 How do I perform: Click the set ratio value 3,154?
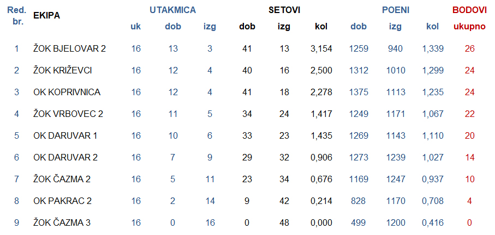click(321, 48)
